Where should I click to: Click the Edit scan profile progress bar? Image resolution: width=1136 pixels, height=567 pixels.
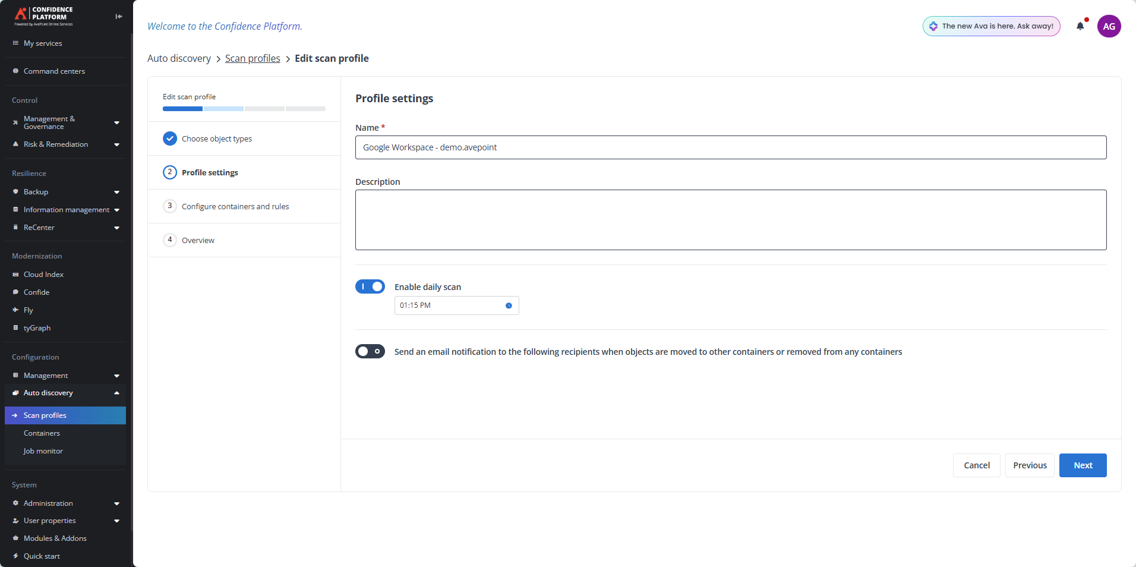point(244,109)
